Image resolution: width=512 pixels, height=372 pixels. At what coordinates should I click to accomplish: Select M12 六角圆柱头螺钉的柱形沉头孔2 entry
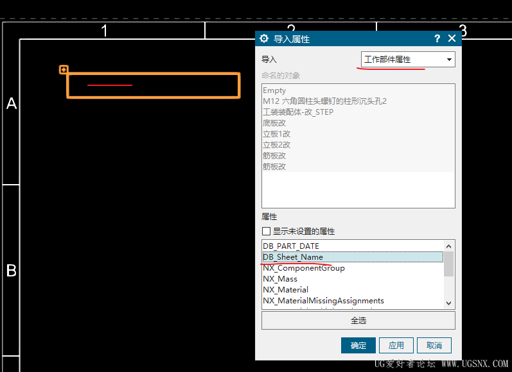click(x=358, y=101)
